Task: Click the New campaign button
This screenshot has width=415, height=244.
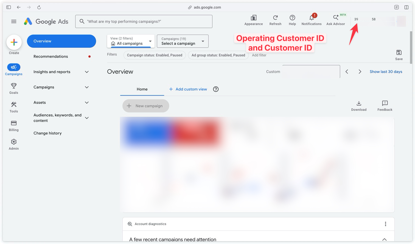Action: click(x=146, y=106)
